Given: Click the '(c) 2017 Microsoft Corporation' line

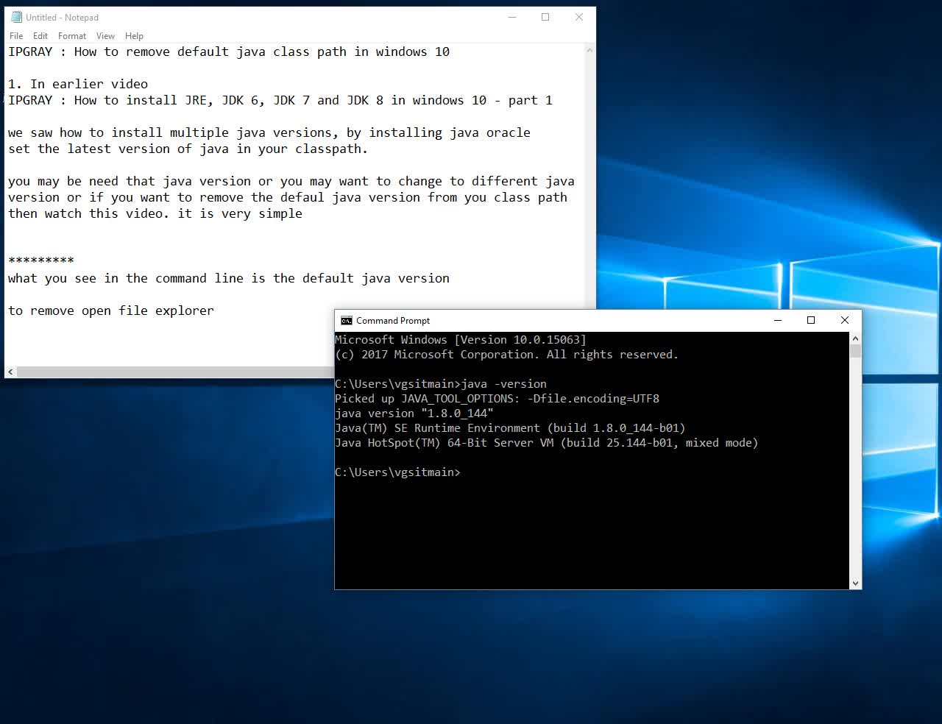Looking at the screenshot, I should [x=507, y=355].
